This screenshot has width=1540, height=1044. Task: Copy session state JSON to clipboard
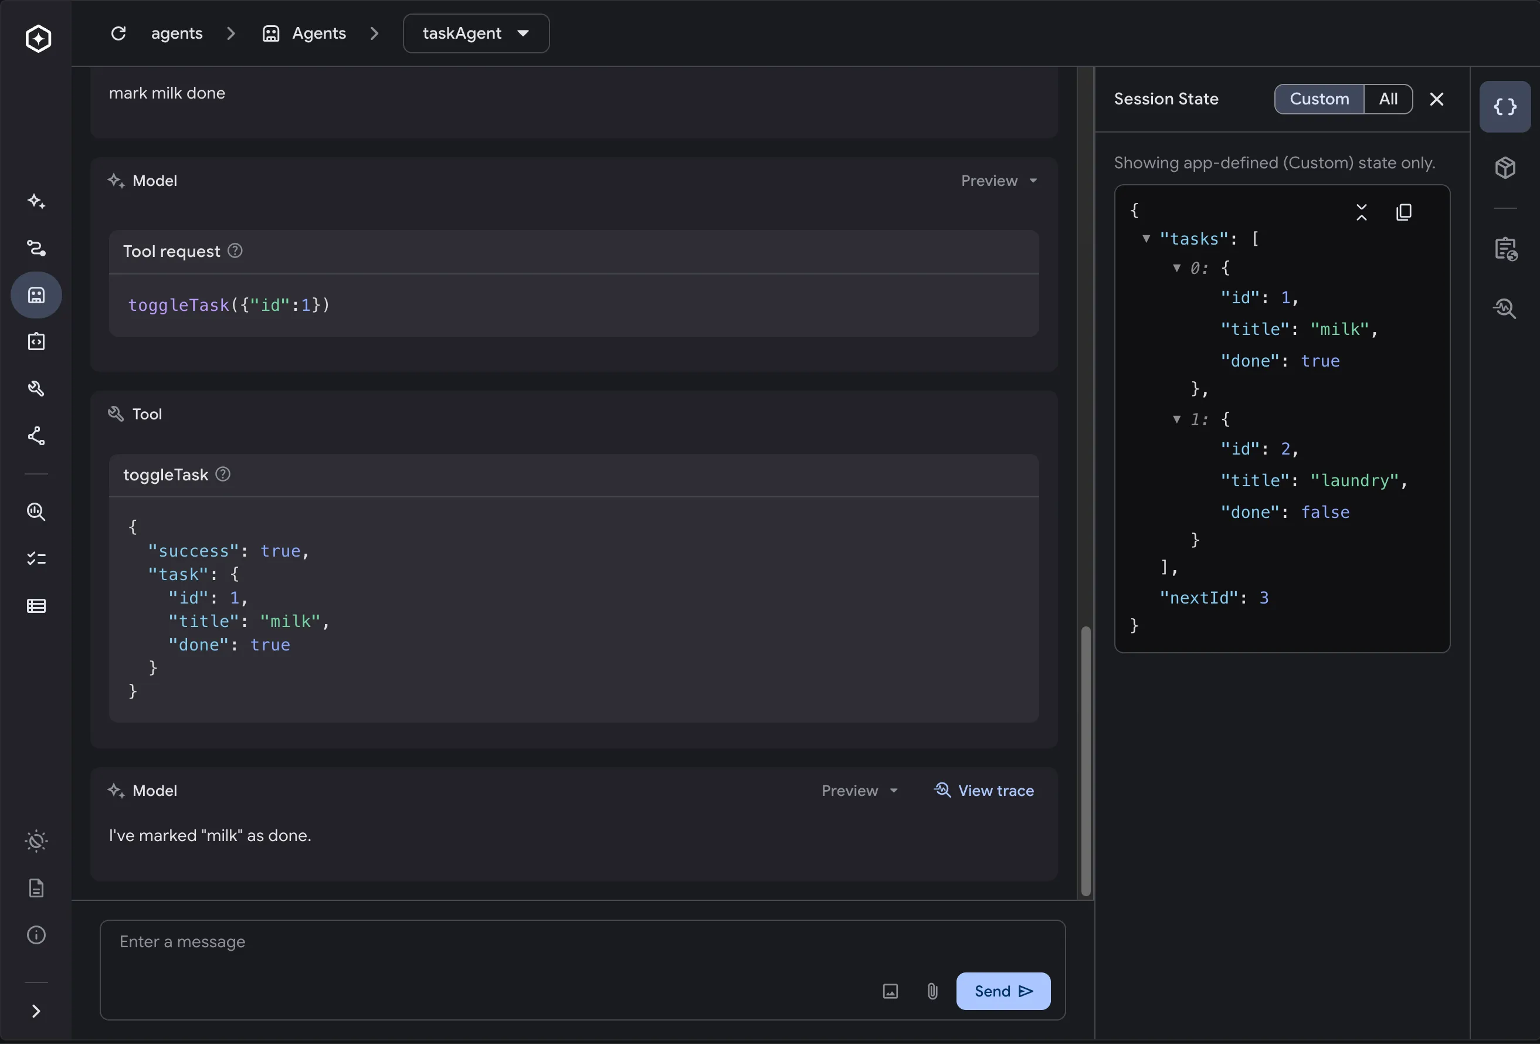tap(1403, 212)
